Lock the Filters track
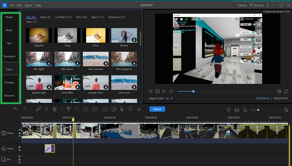The image size is (292, 166). coord(20,147)
